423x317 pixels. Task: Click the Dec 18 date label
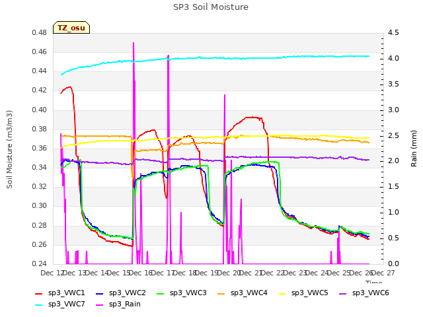coord(185,273)
